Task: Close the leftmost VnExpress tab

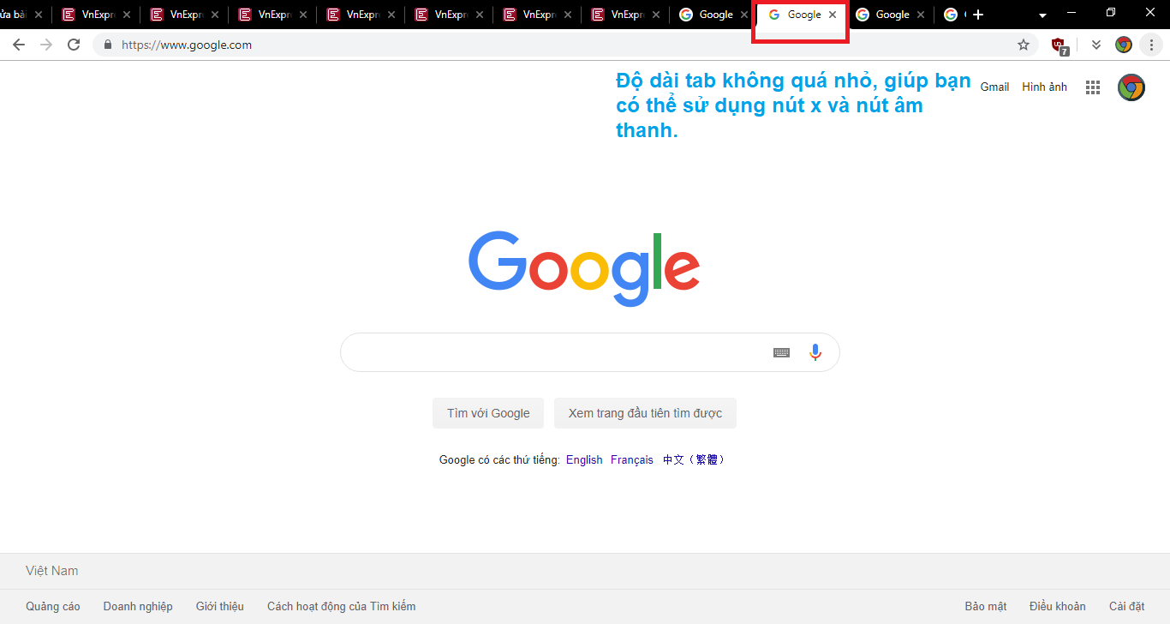Action: (x=127, y=15)
